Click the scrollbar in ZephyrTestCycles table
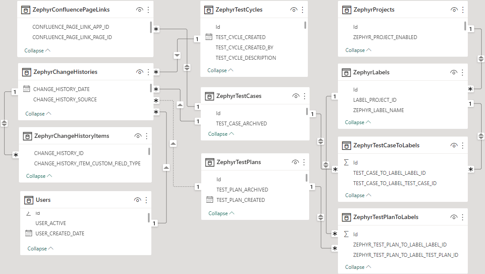 tap(305, 25)
